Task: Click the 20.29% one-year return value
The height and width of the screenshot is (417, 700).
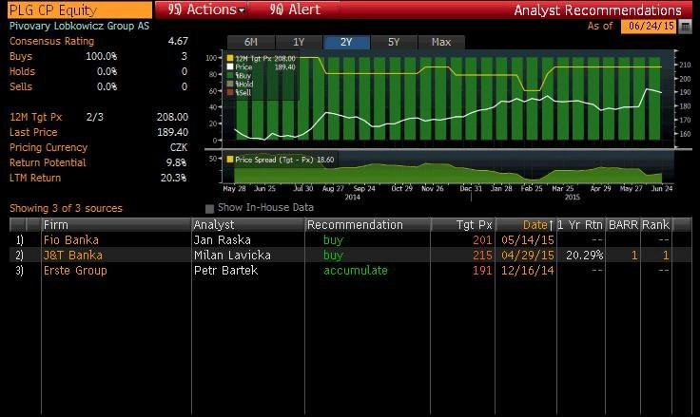Action: coord(585,256)
